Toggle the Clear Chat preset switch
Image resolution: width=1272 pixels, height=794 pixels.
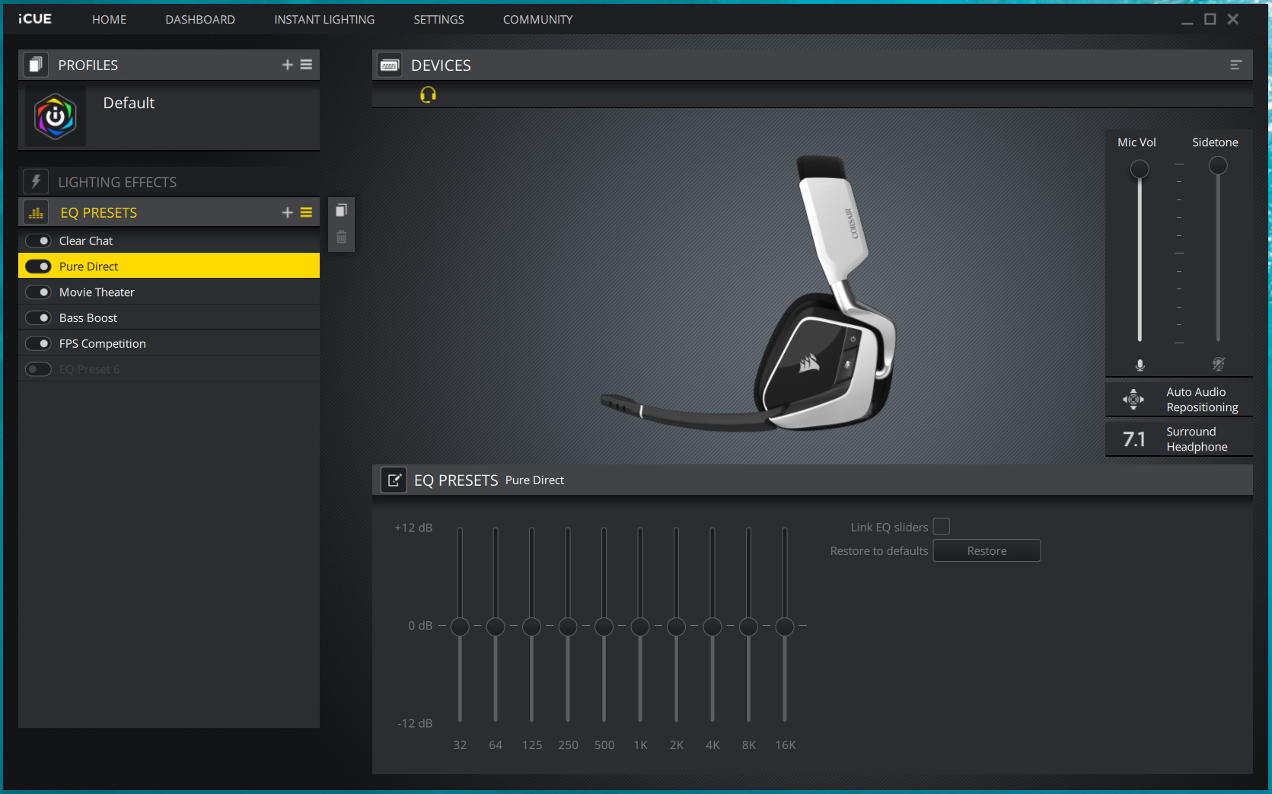[38, 241]
